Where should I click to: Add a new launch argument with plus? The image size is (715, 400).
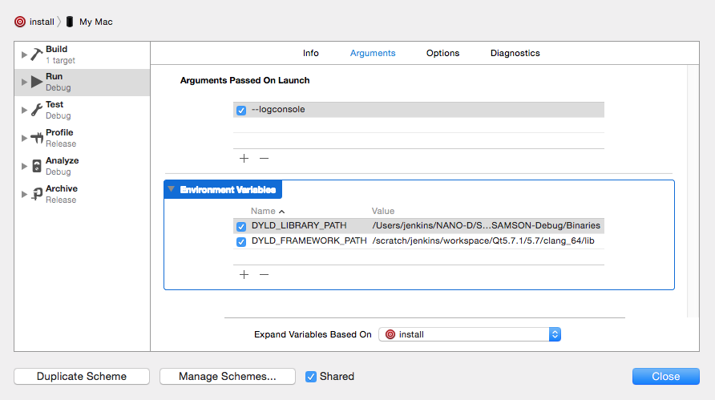(244, 158)
